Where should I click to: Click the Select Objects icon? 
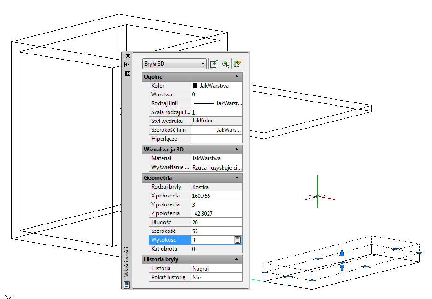226,64
